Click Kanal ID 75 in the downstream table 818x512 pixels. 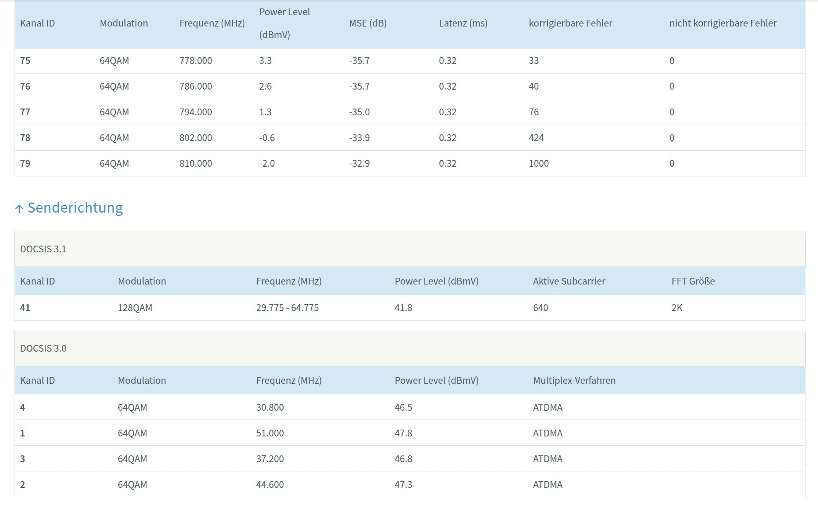(x=25, y=61)
